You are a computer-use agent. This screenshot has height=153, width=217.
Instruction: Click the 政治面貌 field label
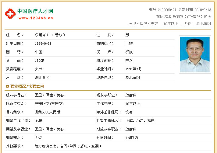point(105,61)
